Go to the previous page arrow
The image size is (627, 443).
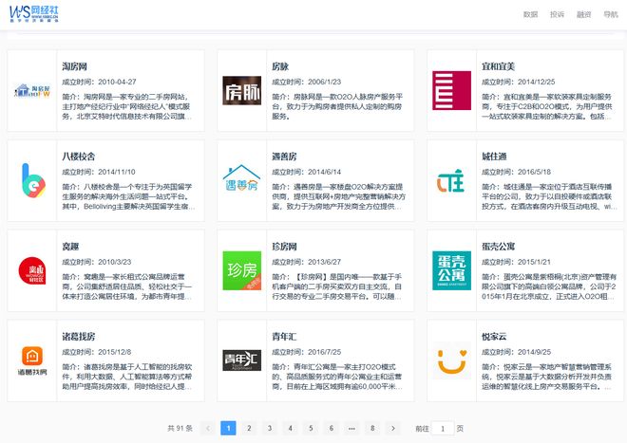[207, 428]
